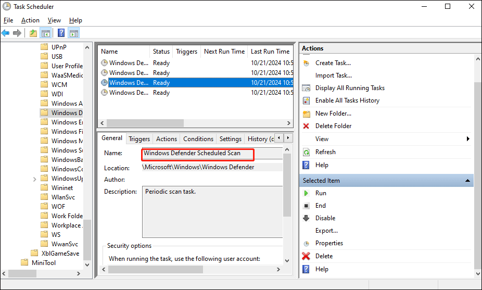
Task: Sort by Next Run Time column header
Action: [x=224, y=52]
